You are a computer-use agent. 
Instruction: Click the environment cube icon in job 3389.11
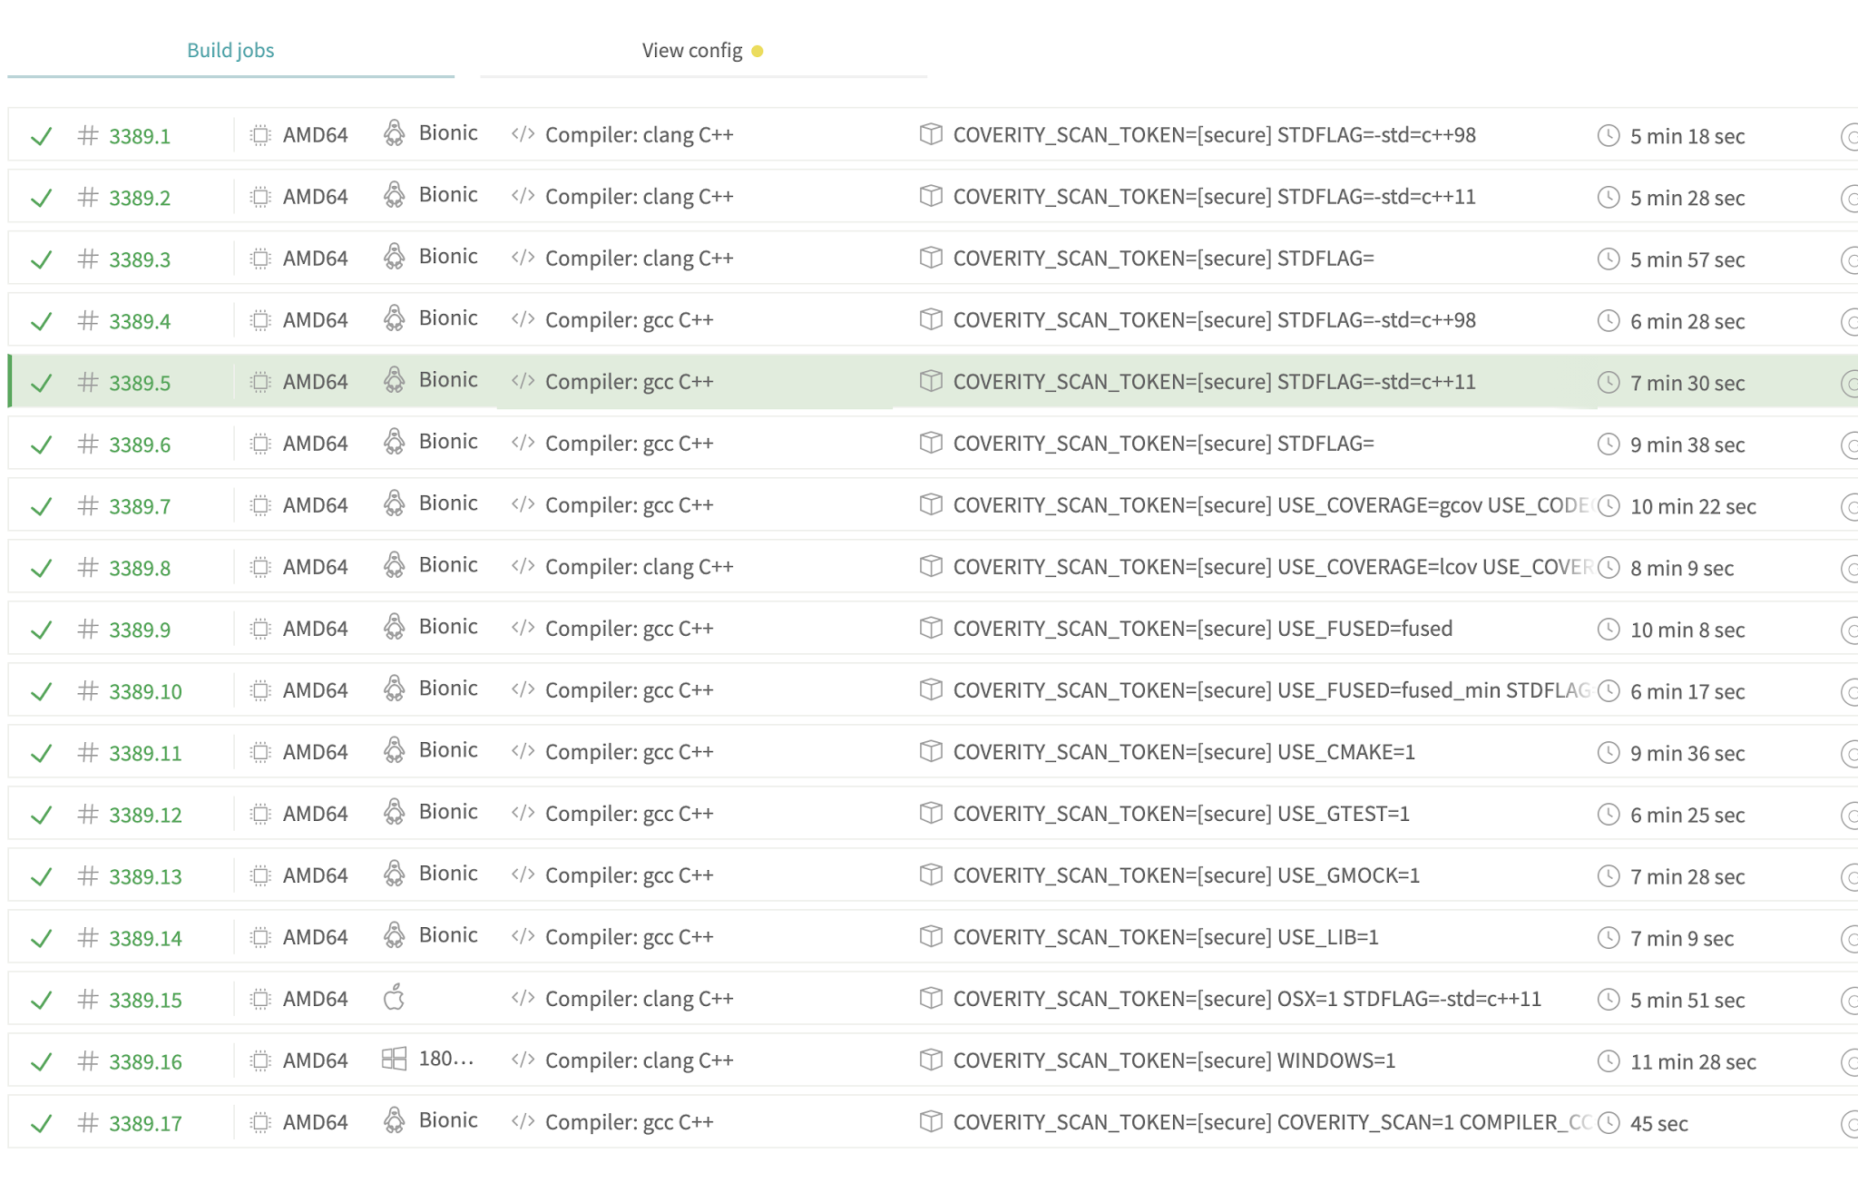click(x=930, y=751)
